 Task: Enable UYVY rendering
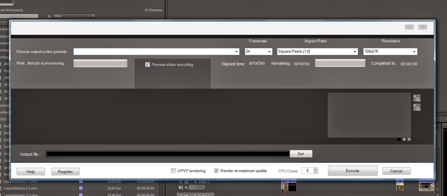tap(173, 171)
